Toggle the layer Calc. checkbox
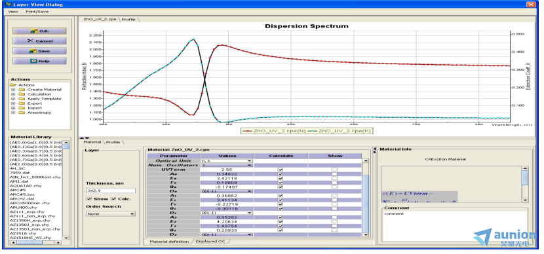Viewport: 544px width, 254px height. (113, 199)
